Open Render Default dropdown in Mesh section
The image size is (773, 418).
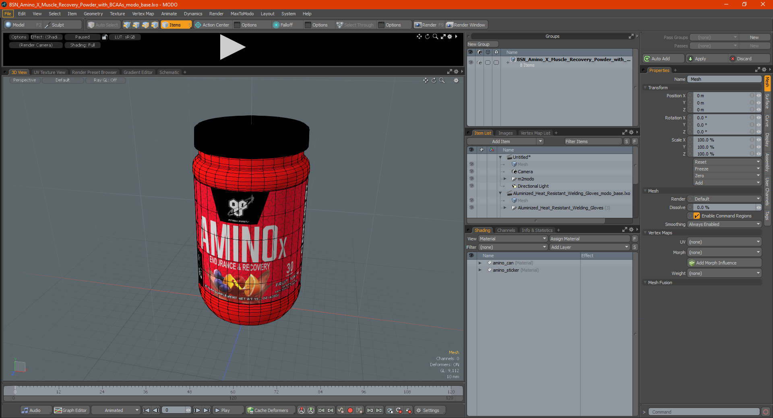click(x=724, y=199)
